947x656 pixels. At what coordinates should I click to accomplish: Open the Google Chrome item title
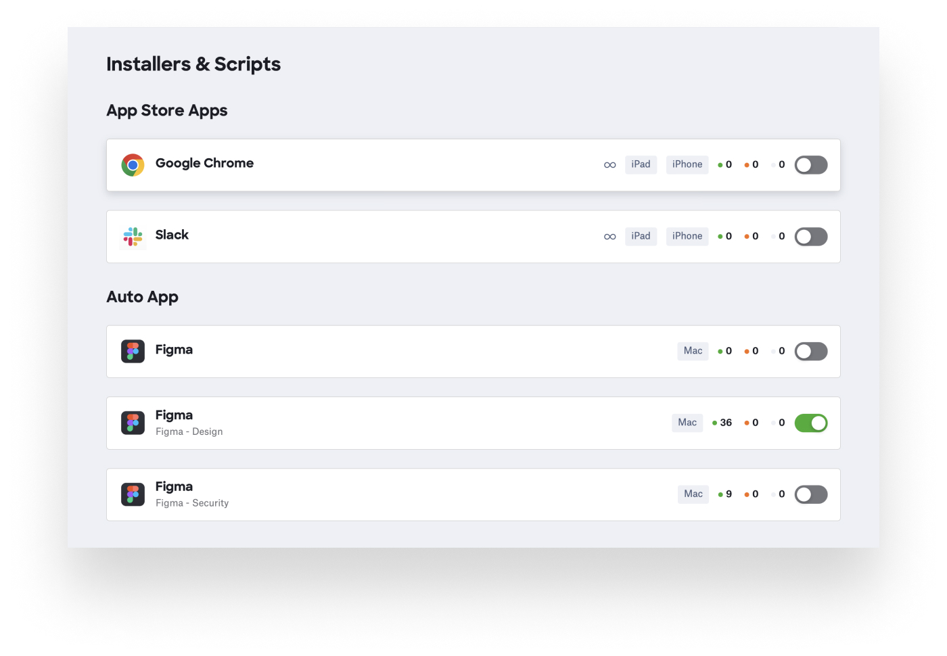[x=204, y=163]
